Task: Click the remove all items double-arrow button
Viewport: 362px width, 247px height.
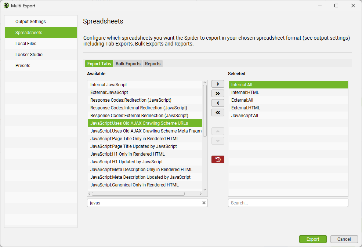Action: 218,113
